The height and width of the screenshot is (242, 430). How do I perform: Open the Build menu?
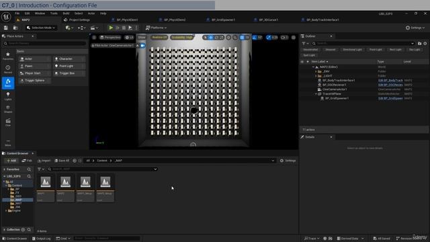66,13
